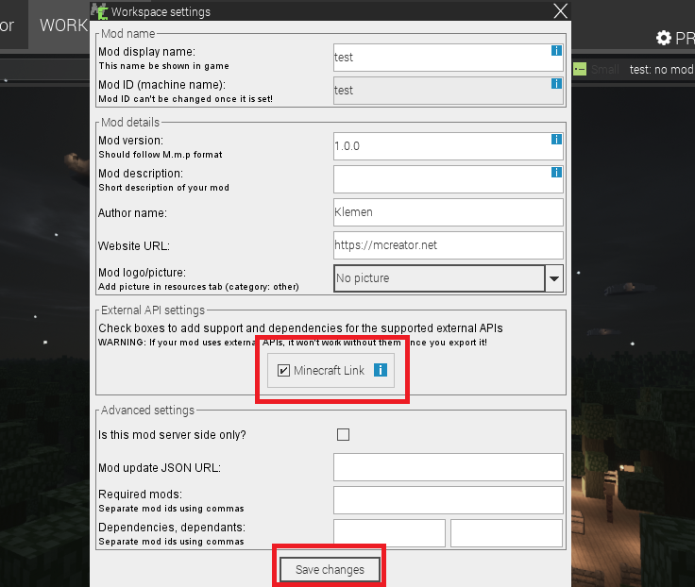
Task: Click 'Mod ID can't be changed' note
Action: coord(185,99)
